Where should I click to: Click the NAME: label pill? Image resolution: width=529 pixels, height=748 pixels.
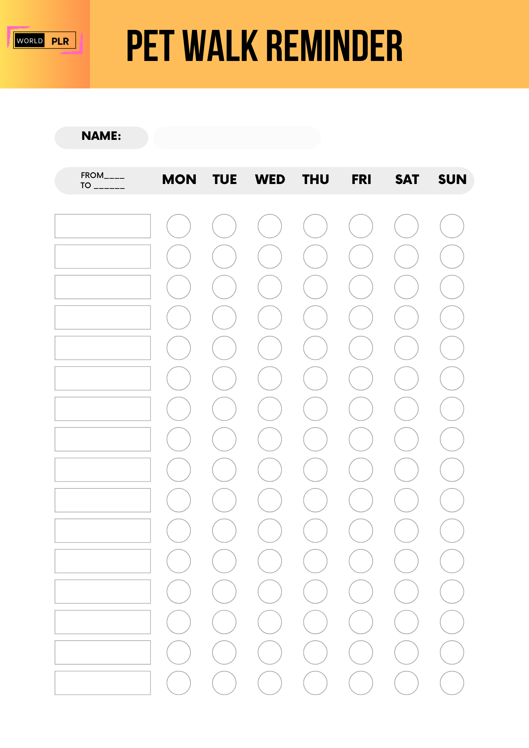click(x=101, y=138)
